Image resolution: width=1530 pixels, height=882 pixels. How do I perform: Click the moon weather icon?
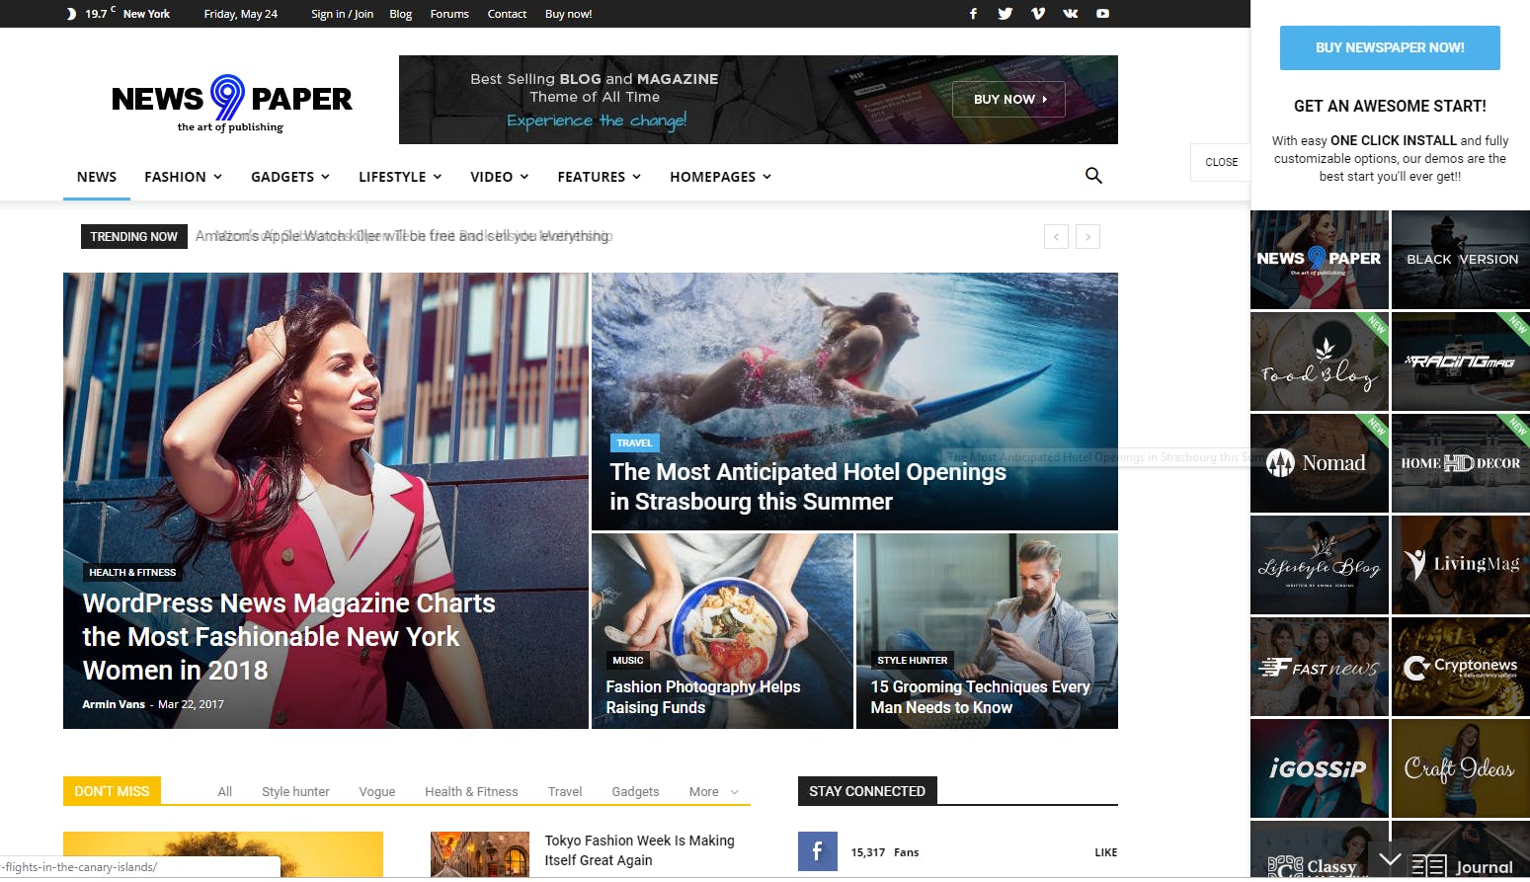pos(71,14)
